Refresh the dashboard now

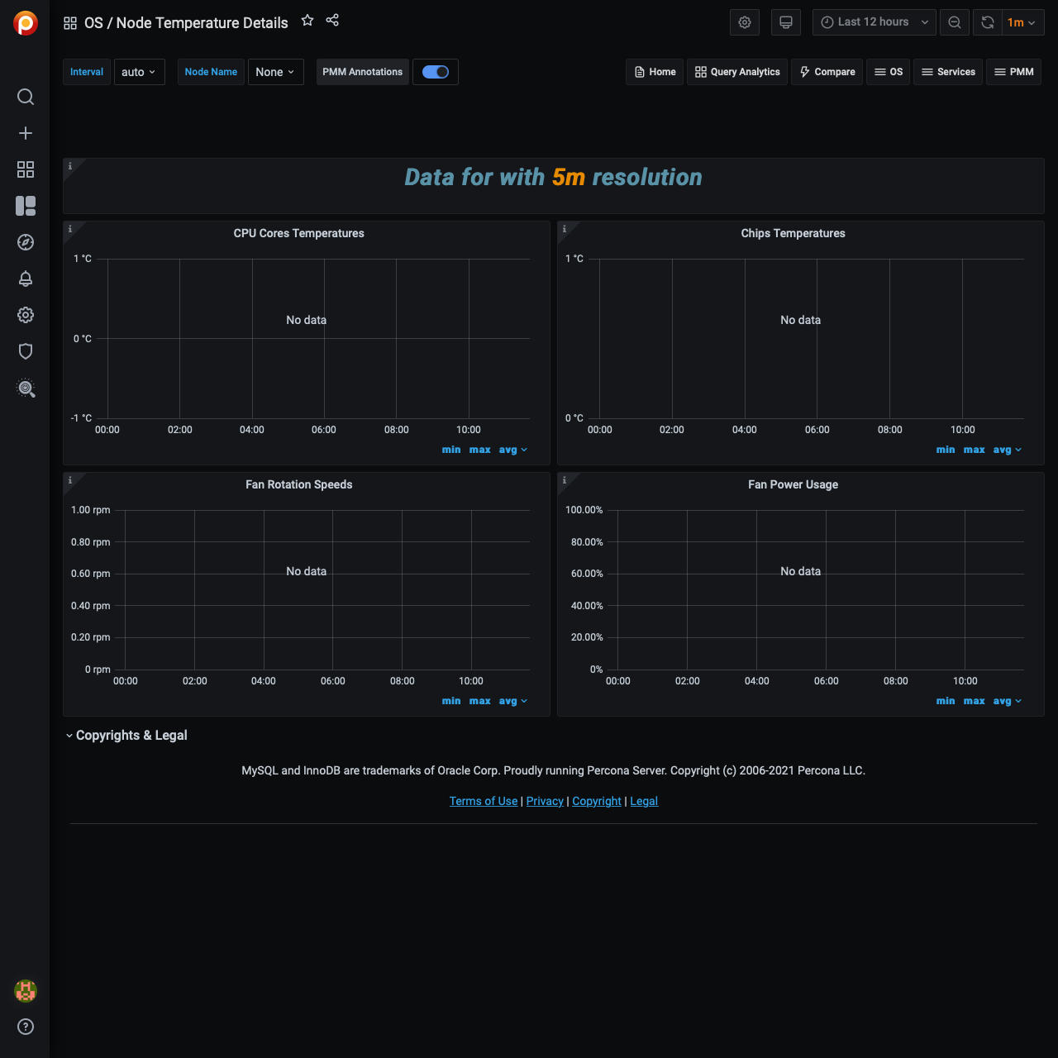point(988,22)
